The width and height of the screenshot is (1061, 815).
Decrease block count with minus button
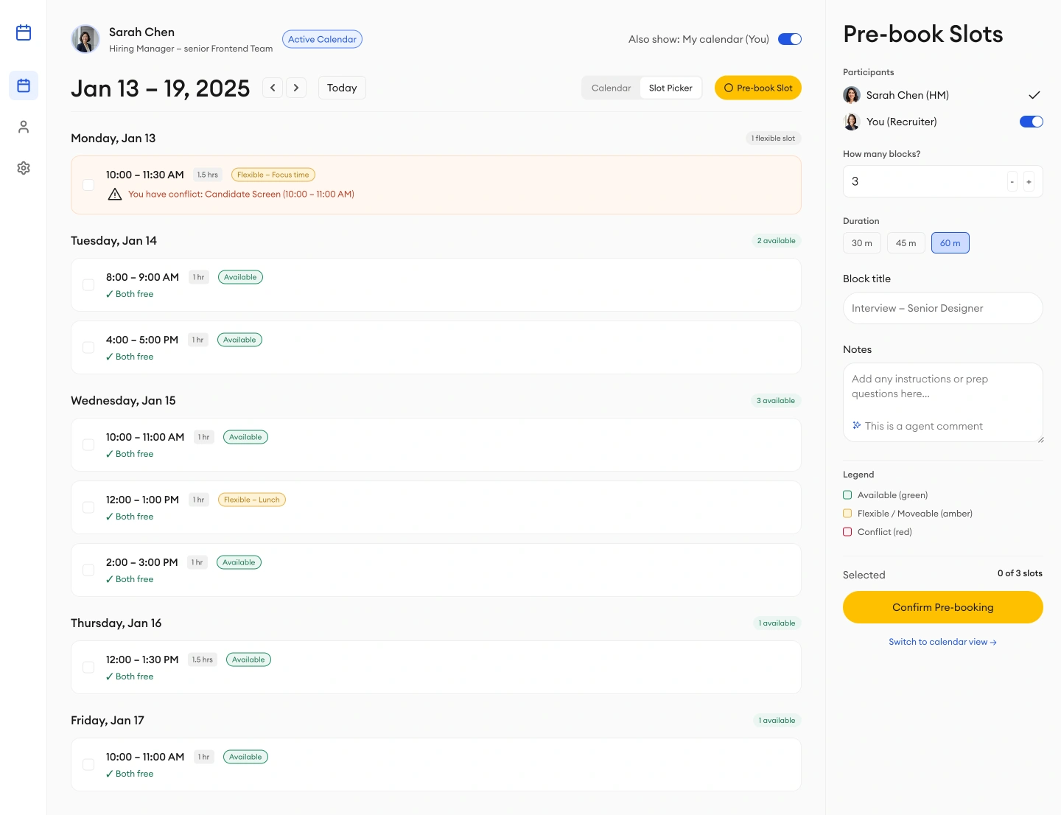(1012, 181)
